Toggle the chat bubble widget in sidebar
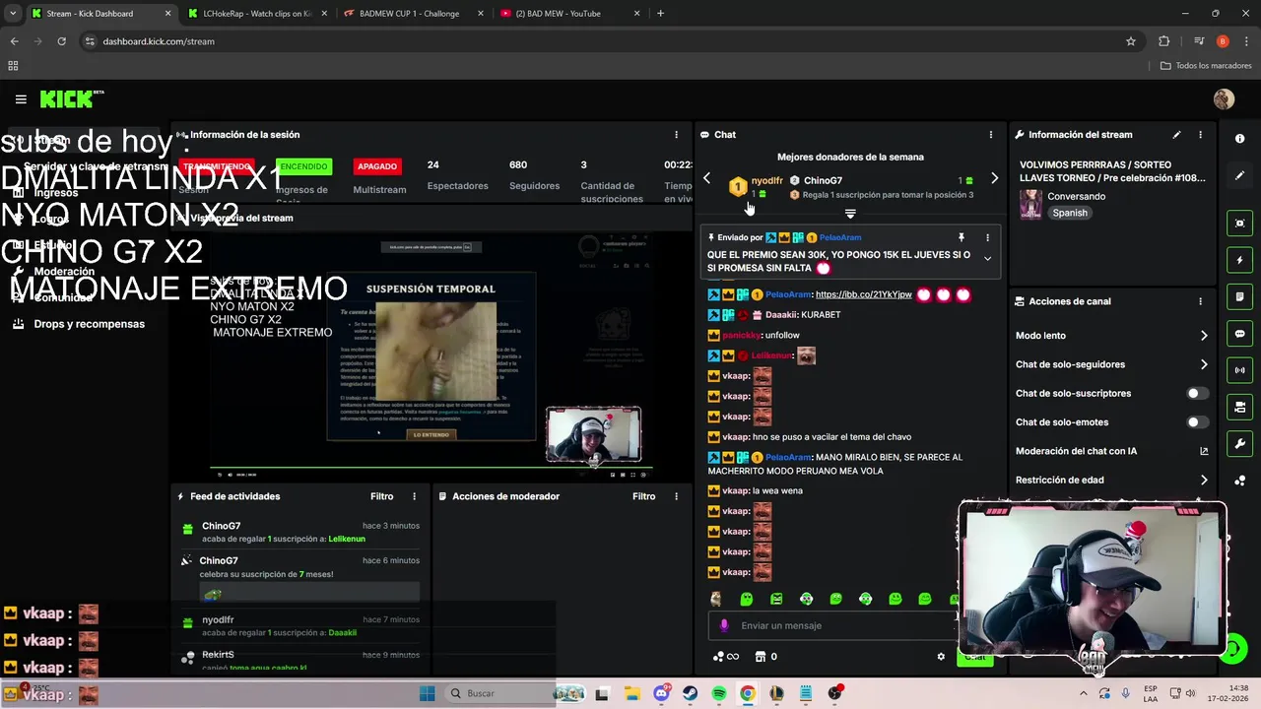Screen dimensions: 1261x709 coord(1240,334)
